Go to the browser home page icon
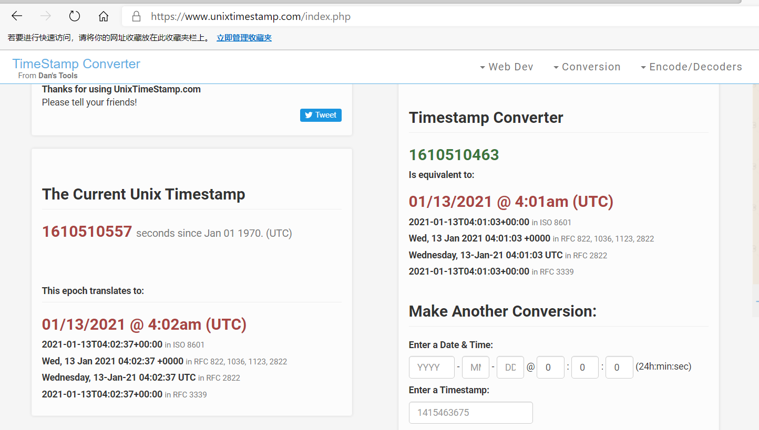 (x=104, y=16)
